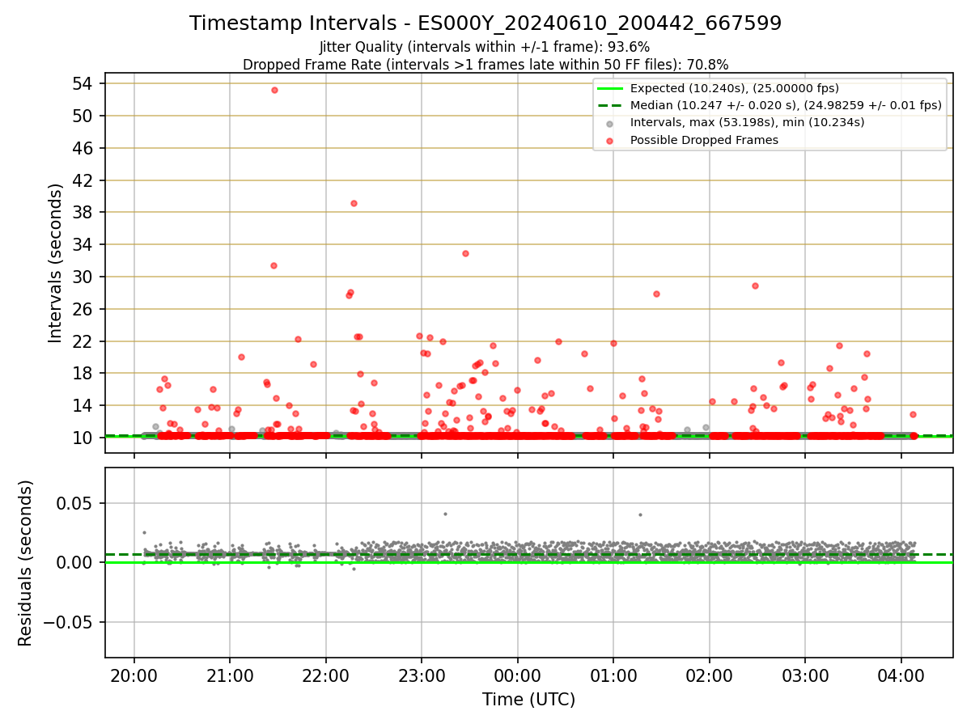Click the 'Residuals (seconds)' y-axis label
The height and width of the screenshot is (728, 971).
pos(25,563)
